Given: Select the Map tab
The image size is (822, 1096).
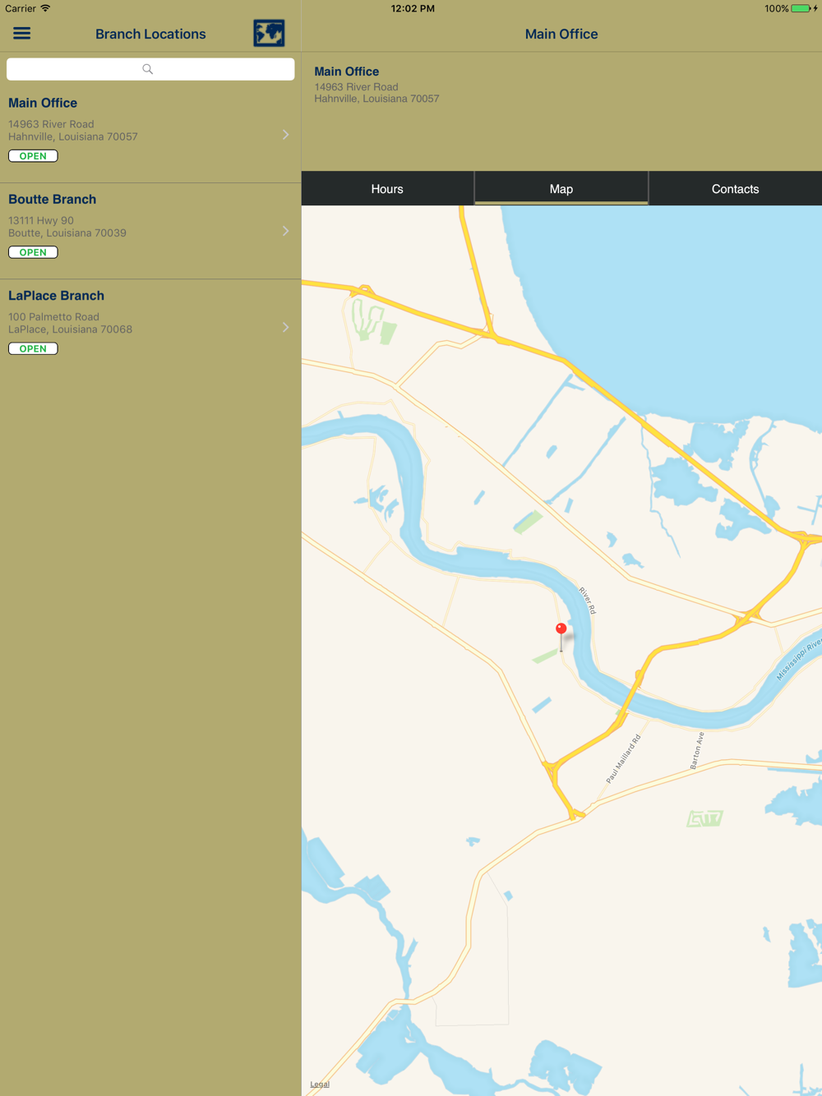Looking at the screenshot, I should 561,189.
